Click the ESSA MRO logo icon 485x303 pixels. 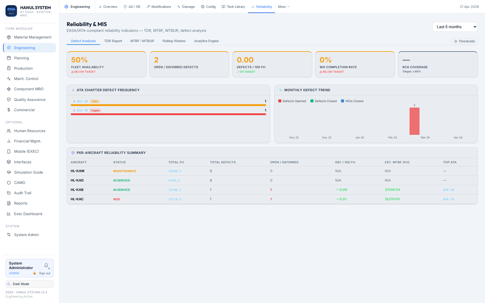(11, 11)
